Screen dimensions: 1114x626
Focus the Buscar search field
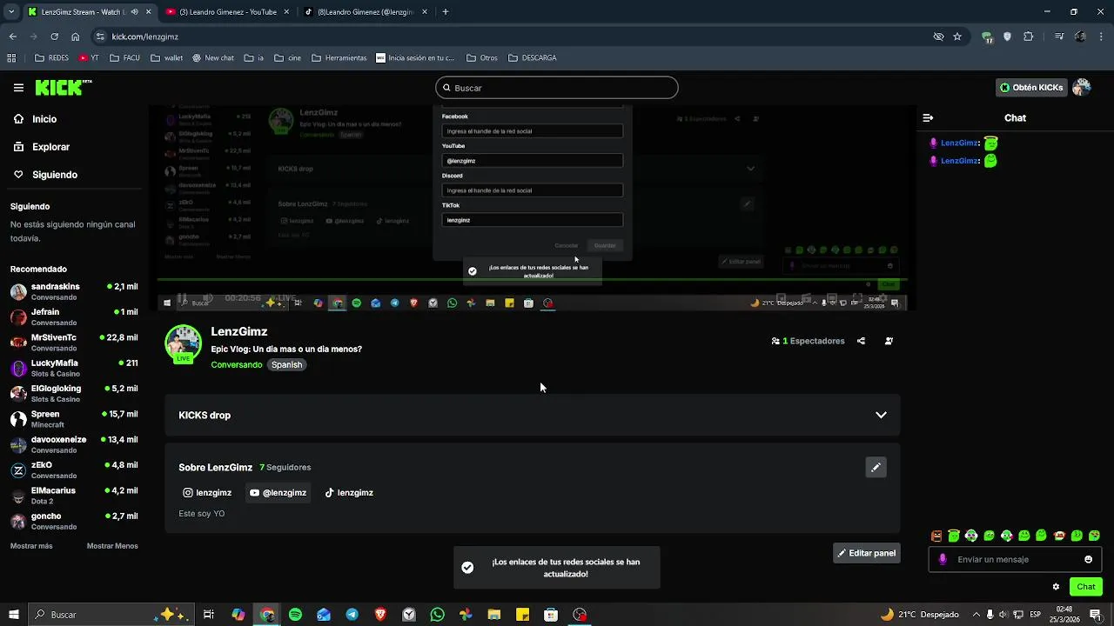pos(556,88)
